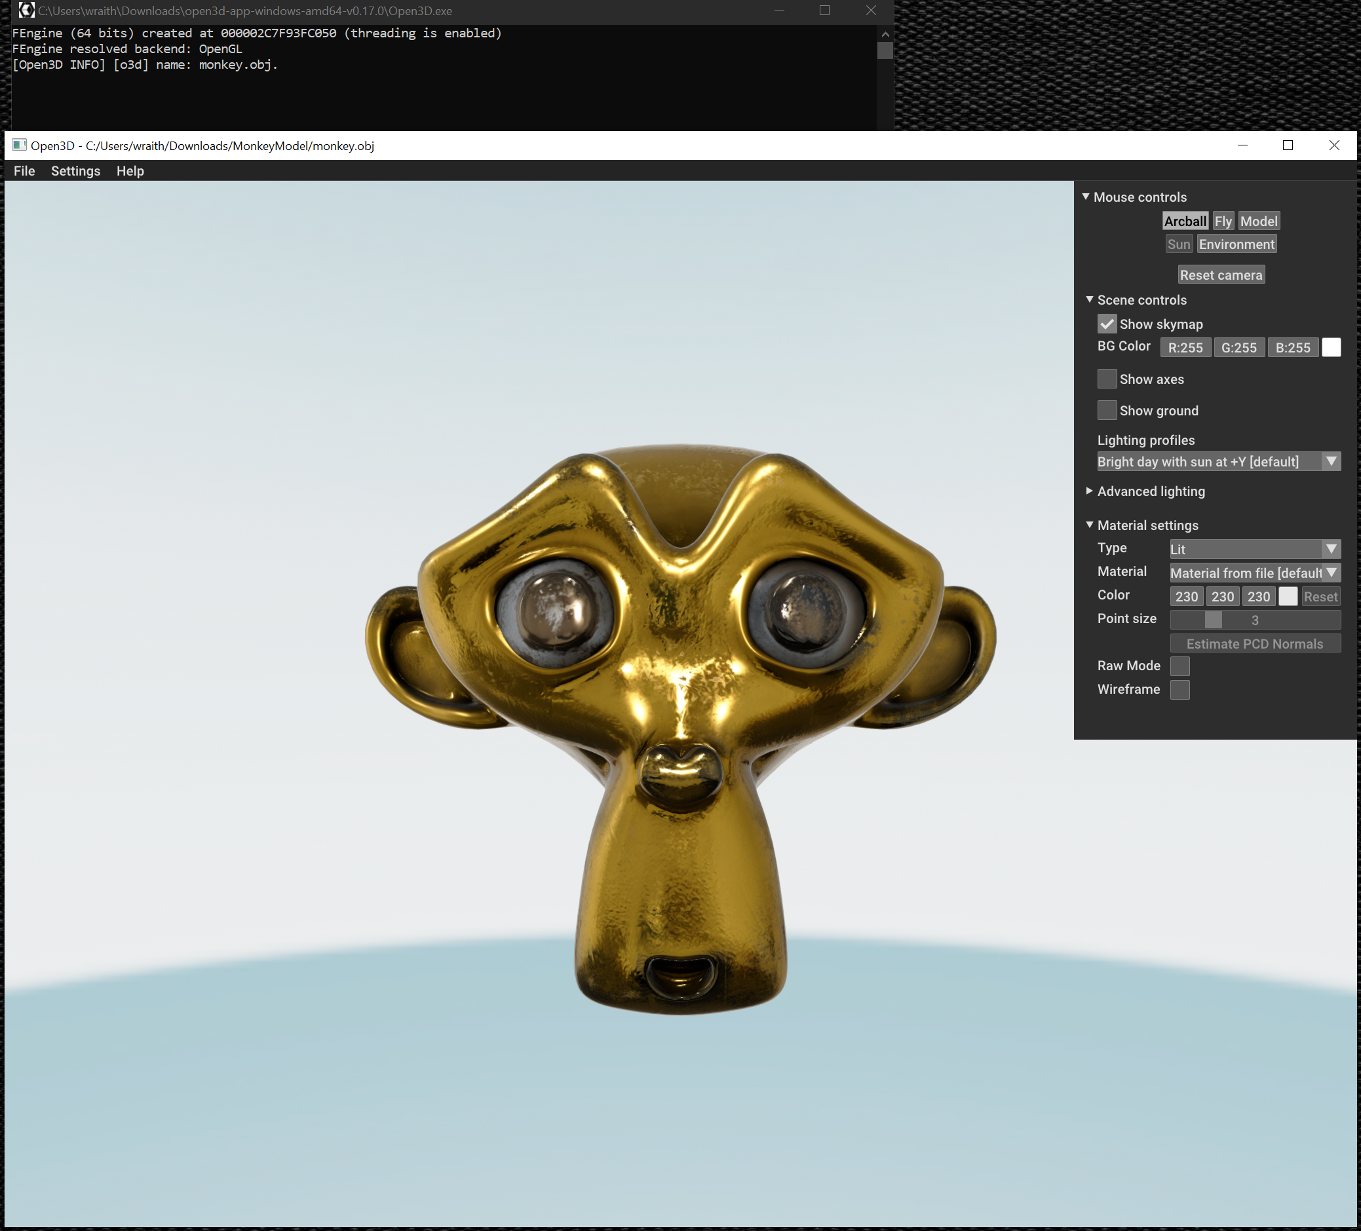Click the material color Reset button
Screen dimensions: 1361x1231
[x=1320, y=596]
